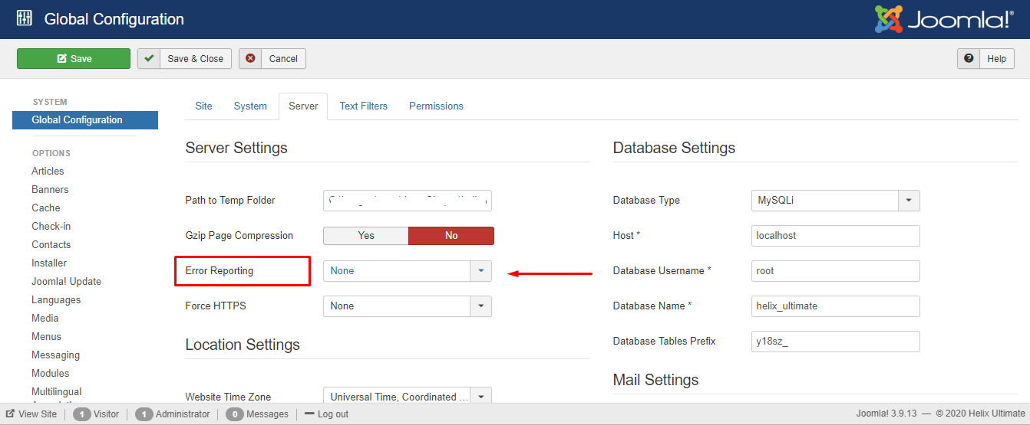This screenshot has width=1030, height=425.
Task: Open the Permissions tab
Action: [x=436, y=106]
